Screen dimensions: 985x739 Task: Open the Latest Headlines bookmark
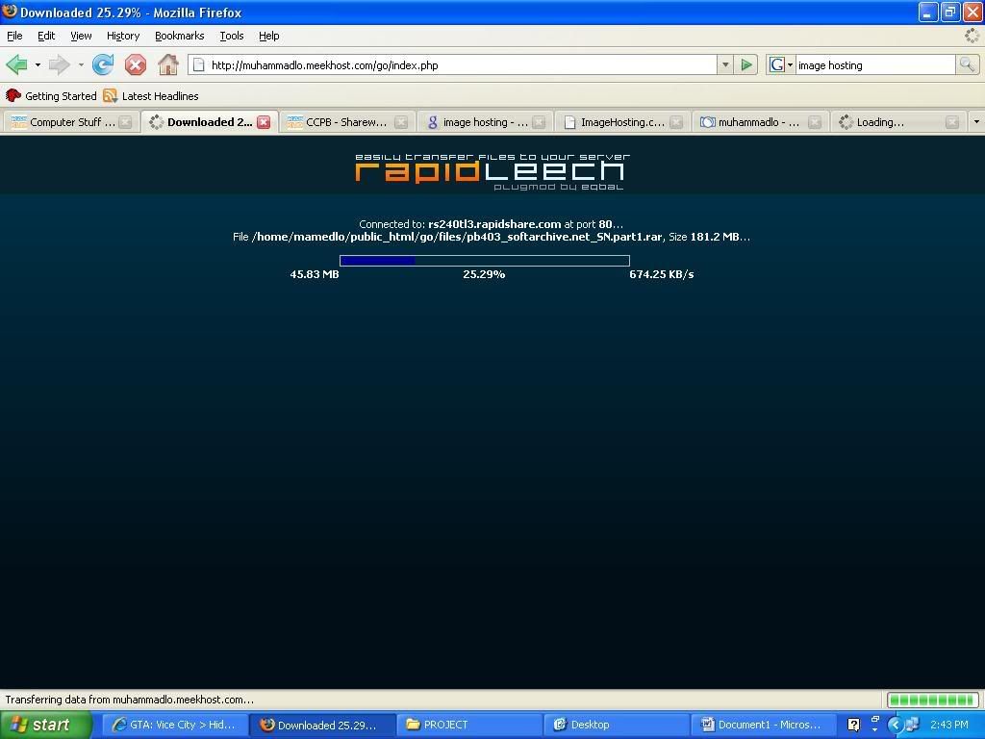point(151,95)
